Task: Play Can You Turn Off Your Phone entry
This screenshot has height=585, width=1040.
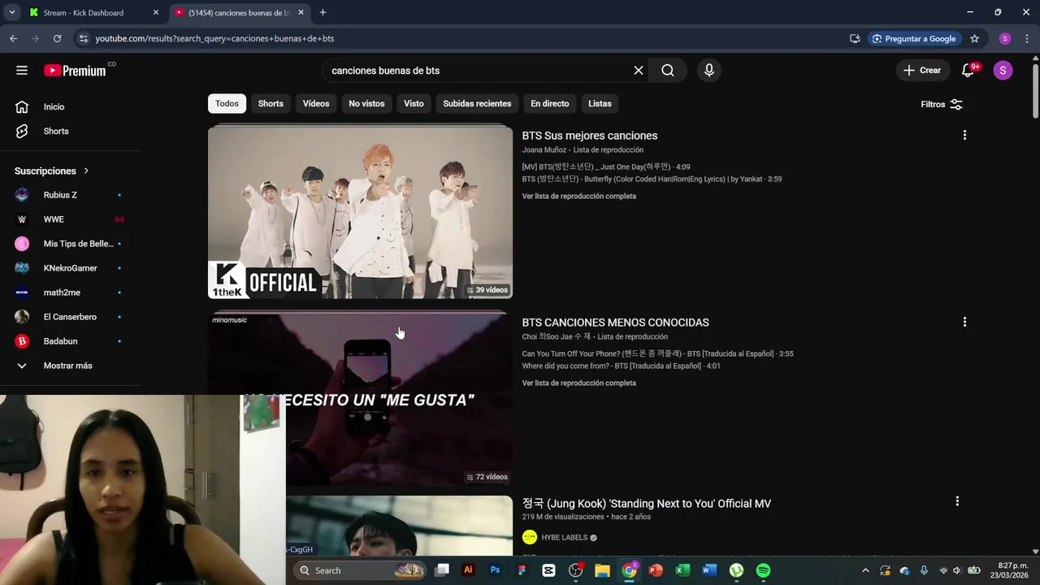Action: point(657,353)
